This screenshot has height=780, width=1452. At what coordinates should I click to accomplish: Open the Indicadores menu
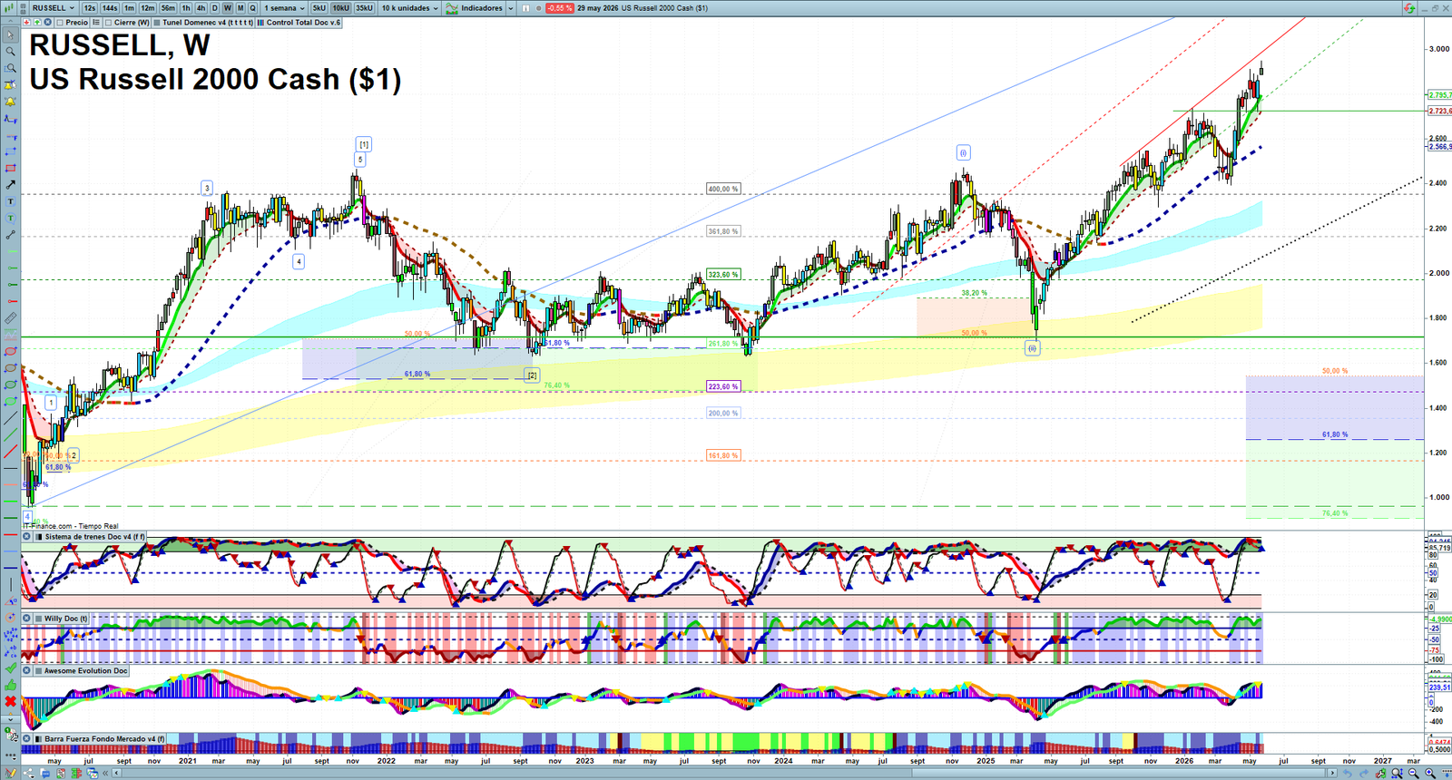[474, 8]
